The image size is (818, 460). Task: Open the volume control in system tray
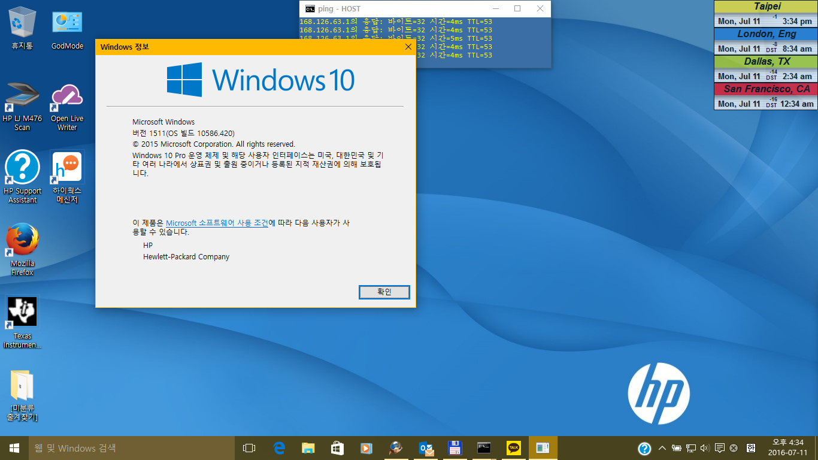[x=705, y=448]
